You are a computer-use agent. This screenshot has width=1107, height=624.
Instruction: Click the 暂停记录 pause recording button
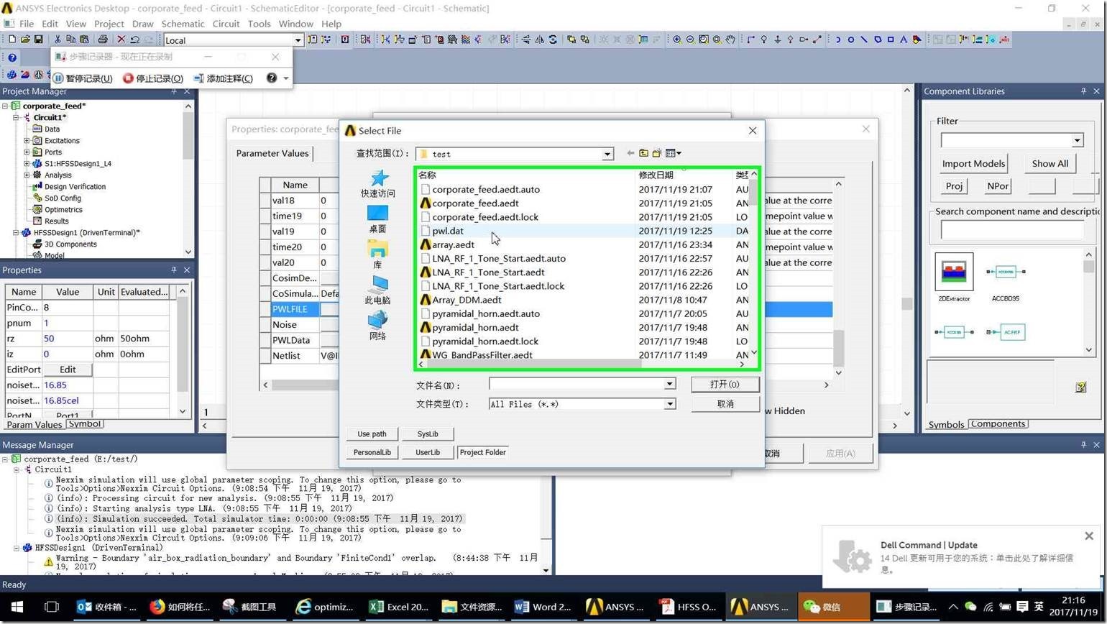pyautogui.click(x=83, y=78)
